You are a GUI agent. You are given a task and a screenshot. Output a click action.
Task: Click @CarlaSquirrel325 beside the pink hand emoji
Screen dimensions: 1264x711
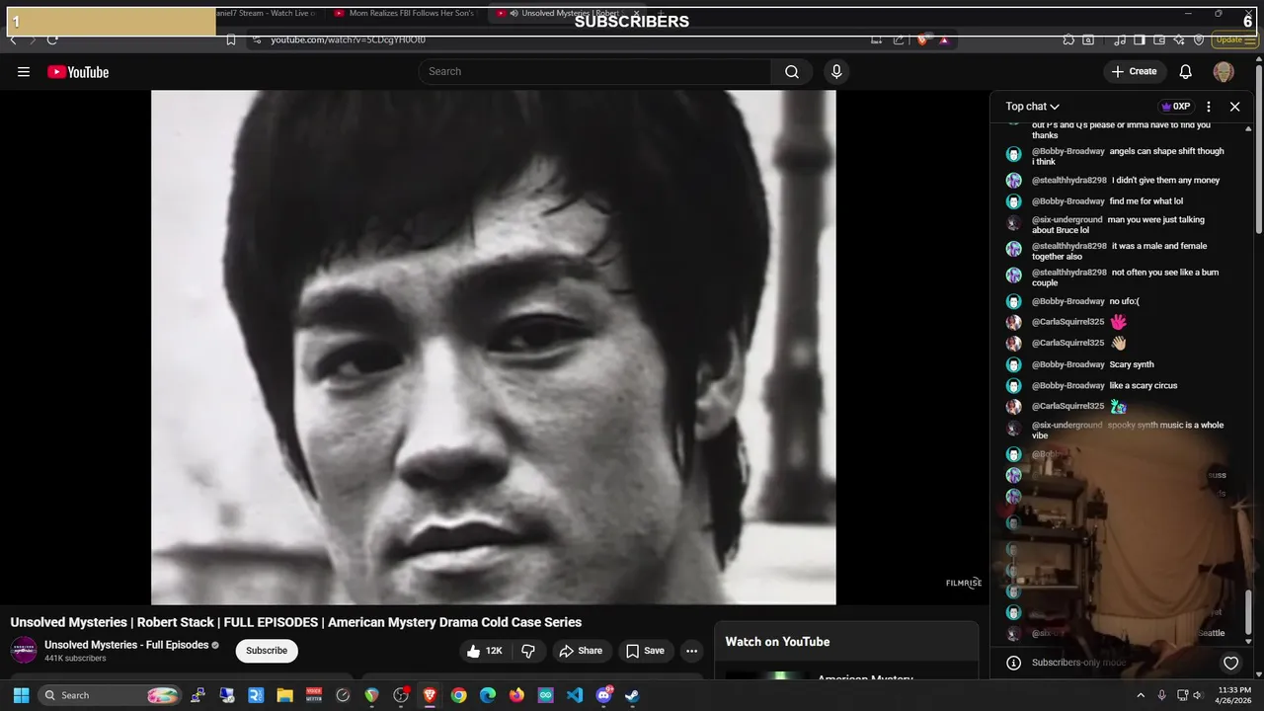pyautogui.click(x=1068, y=322)
